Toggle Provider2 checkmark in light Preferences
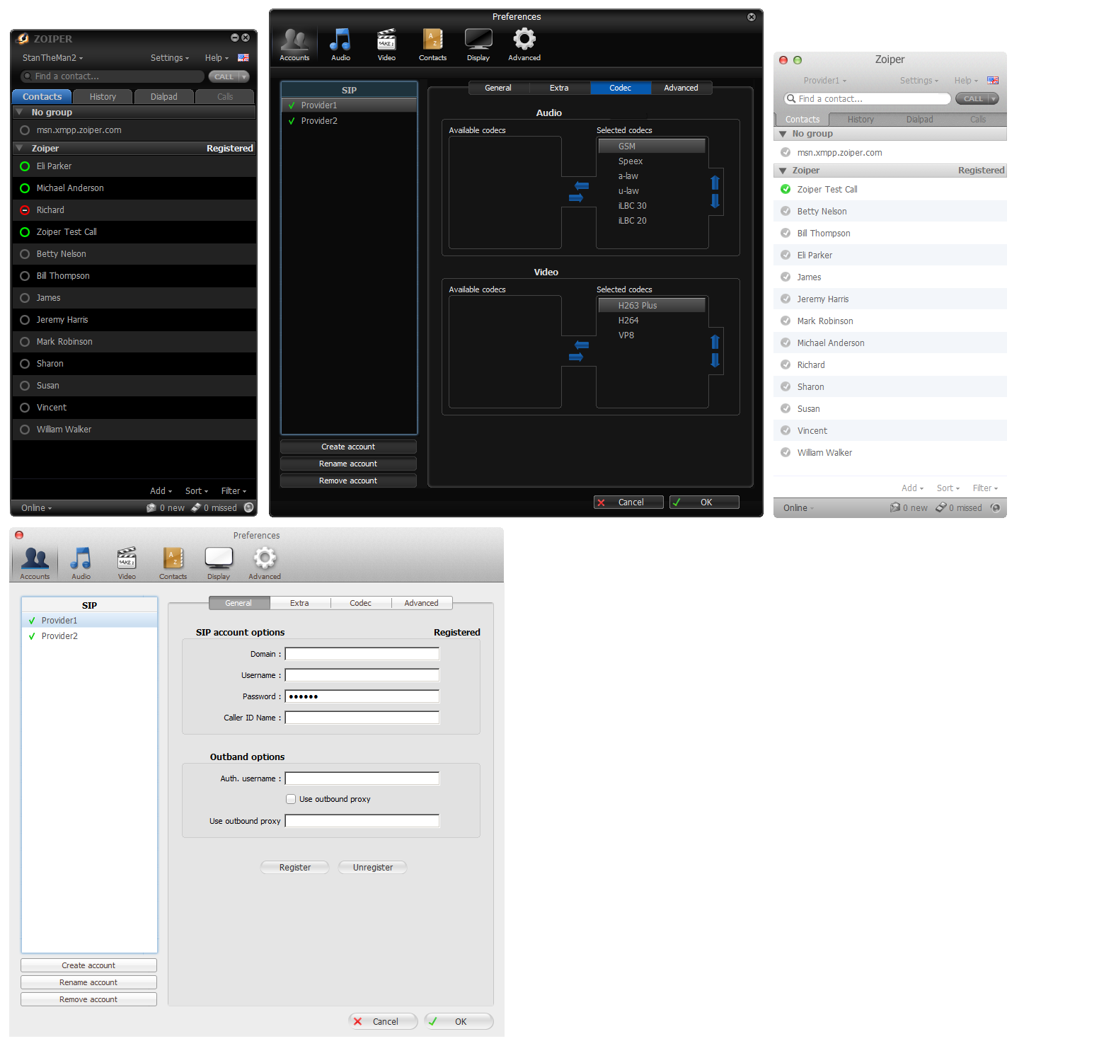1099x1046 pixels. point(32,636)
